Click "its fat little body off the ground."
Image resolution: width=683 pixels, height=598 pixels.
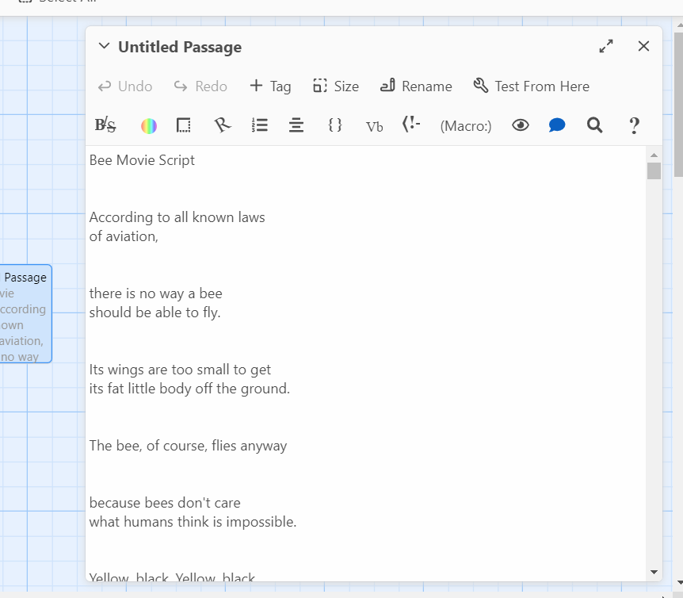coord(189,389)
